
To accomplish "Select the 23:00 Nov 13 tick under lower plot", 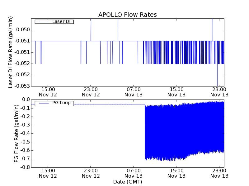I will (219, 173).
